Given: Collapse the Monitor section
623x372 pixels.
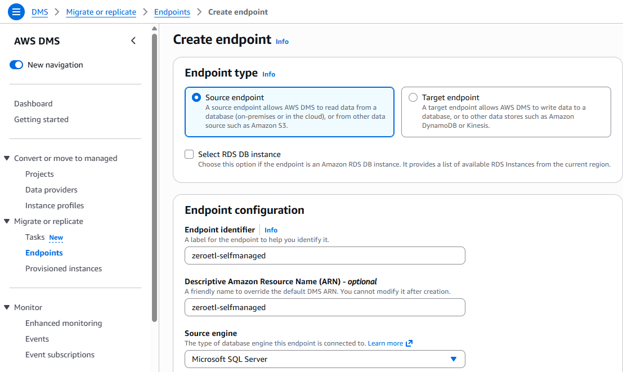Looking at the screenshot, I should pos(7,308).
